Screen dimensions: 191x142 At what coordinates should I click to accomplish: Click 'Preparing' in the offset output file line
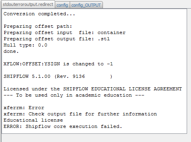coord(18,39)
